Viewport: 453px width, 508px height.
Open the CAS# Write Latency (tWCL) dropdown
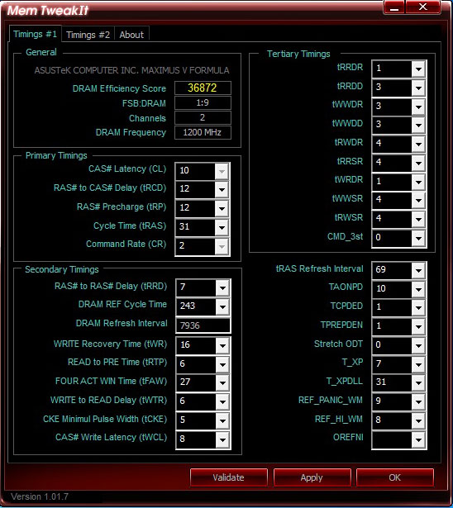(x=222, y=439)
